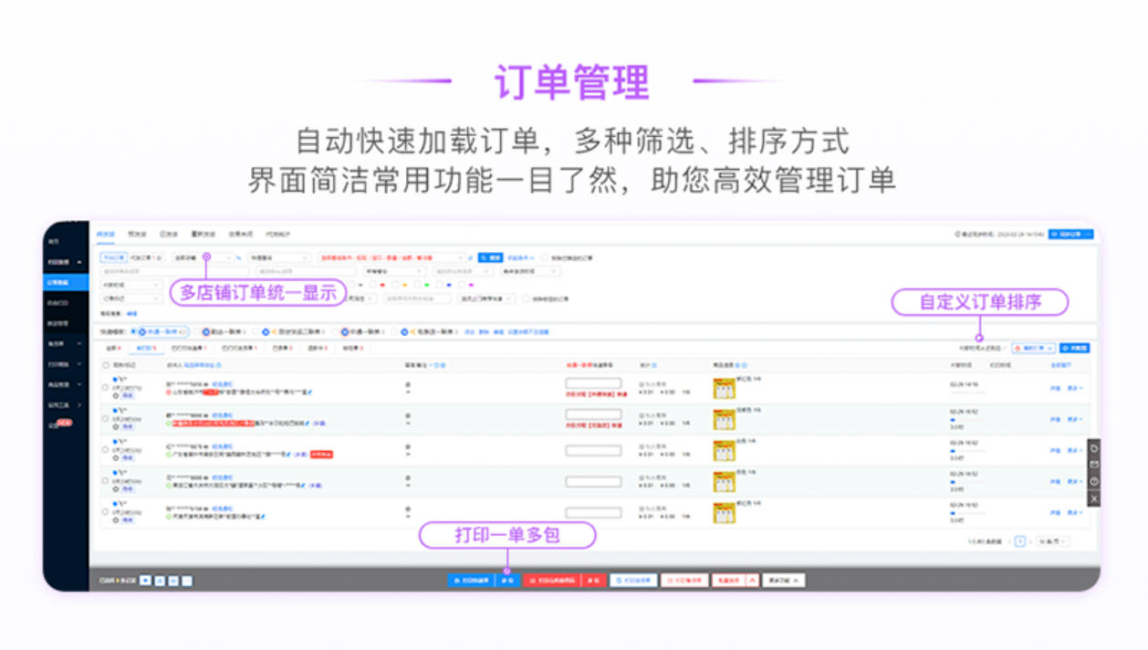
Task: Click the blue sync orders button at top right
Action: pos(1070,235)
